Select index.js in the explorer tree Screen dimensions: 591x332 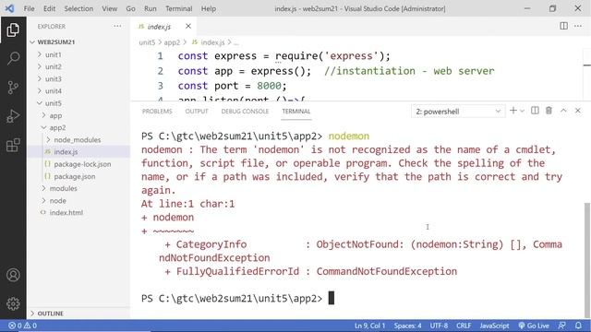(79, 151)
